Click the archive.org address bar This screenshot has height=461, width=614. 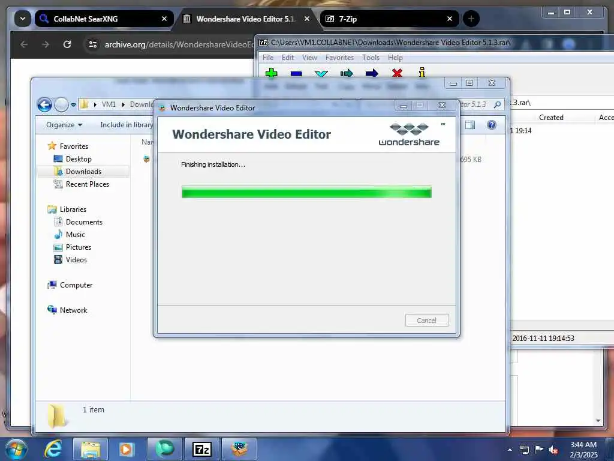(179, 44)
